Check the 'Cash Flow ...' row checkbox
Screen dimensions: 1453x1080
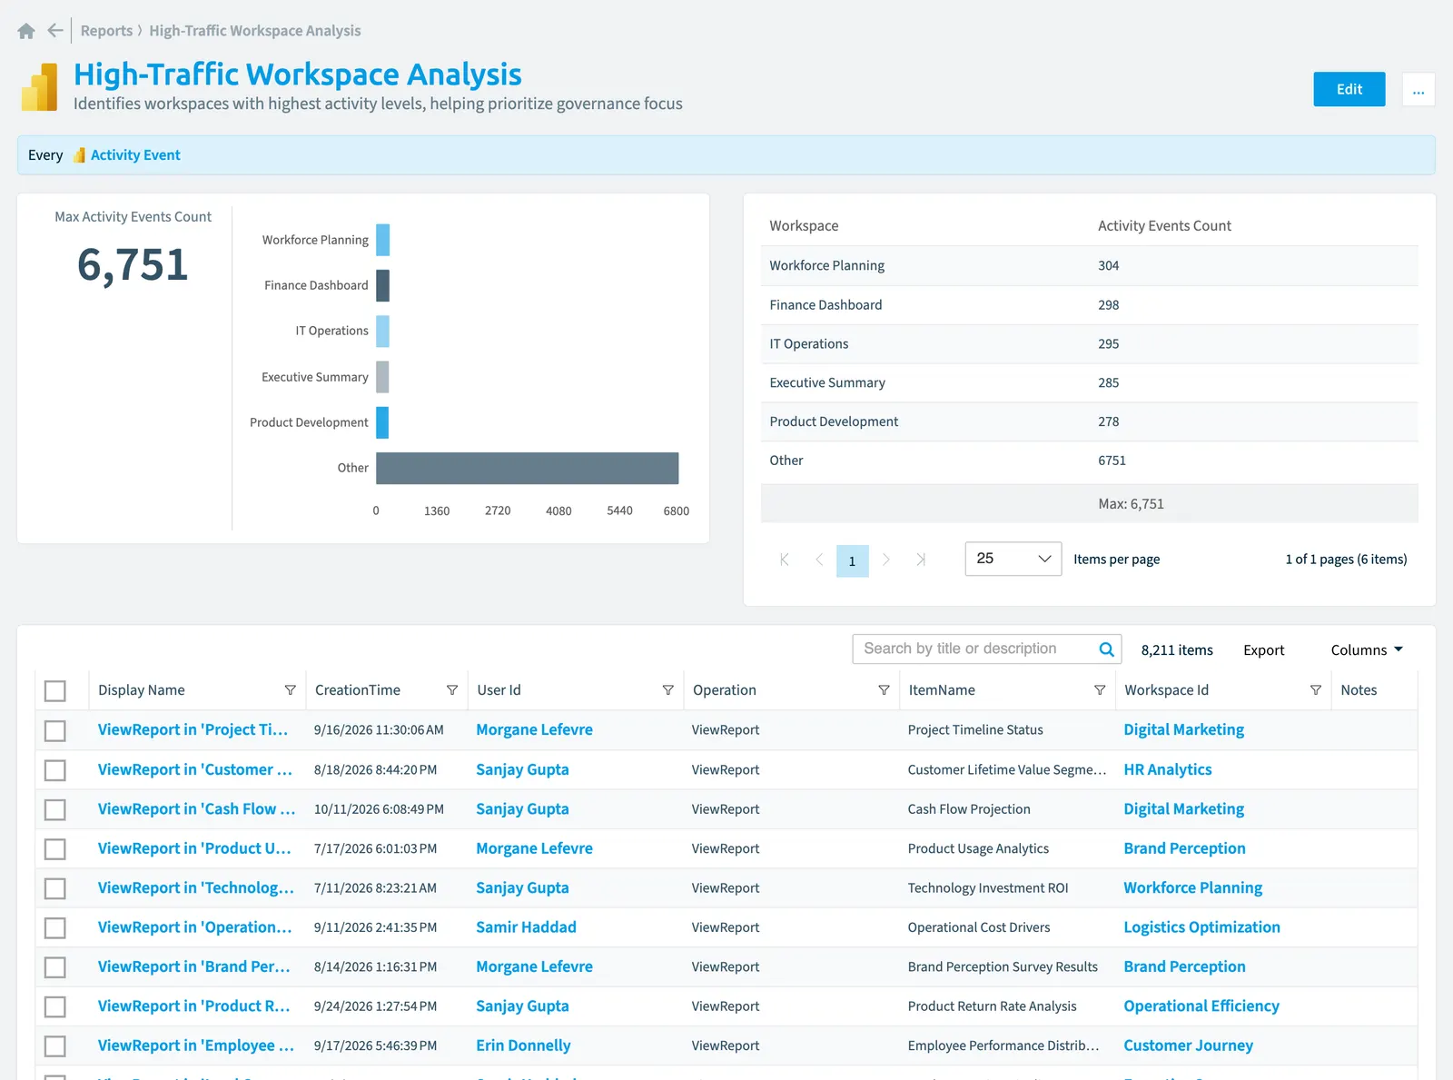click(x=55, y=809)
